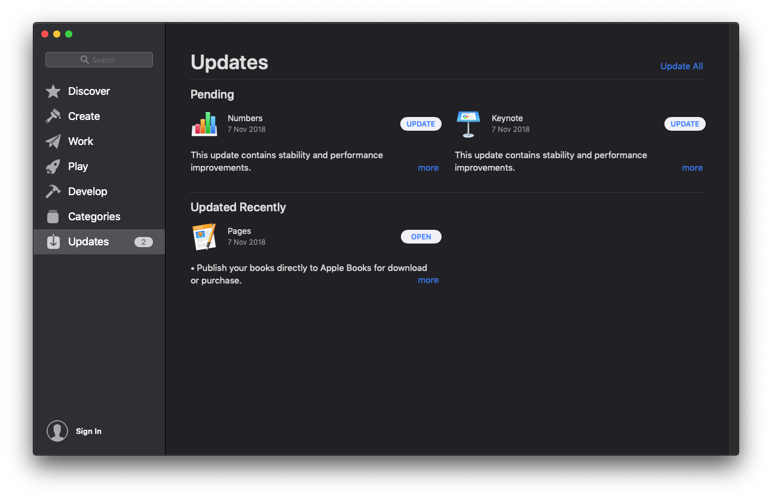
Task: Expand the Keynote update notes via more
Action: tap(692, 168)
